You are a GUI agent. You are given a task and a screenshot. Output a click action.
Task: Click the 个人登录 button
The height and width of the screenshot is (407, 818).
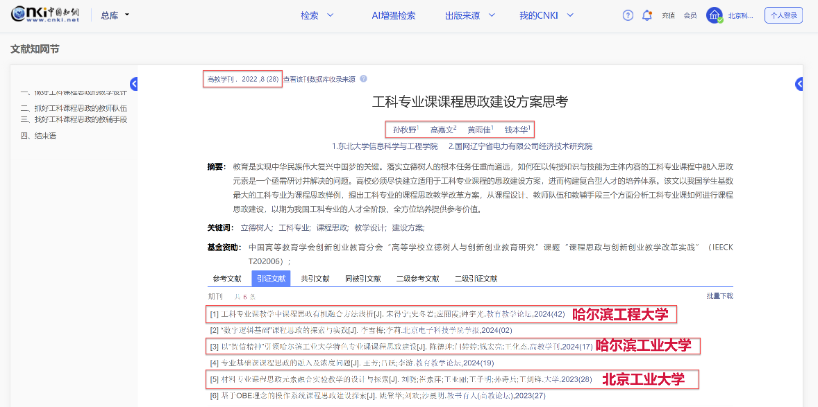pyautogui.click(x=783, y=15)
